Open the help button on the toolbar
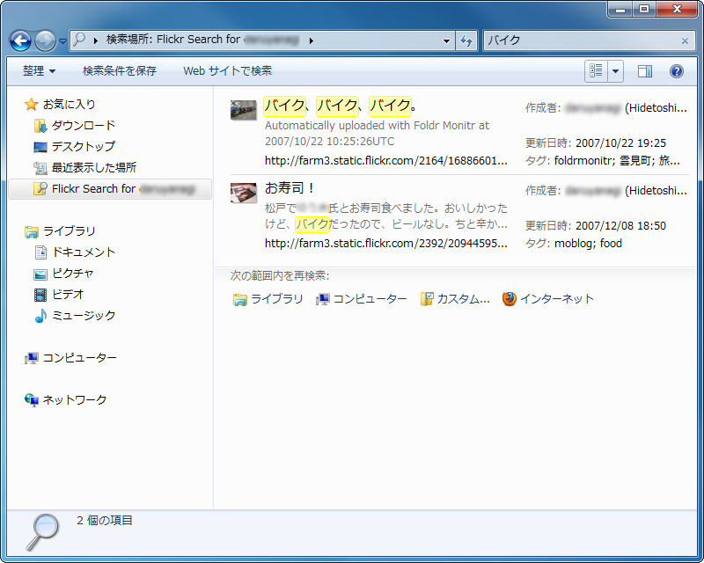Viewport: 704px width, 563px height. [x=675, y=71]
